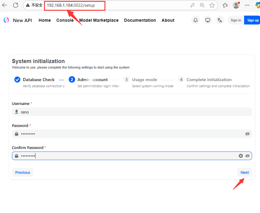Open language translation icon
Viewport: 260px width, 213px height.
pyautogui.click(x=220, y=20)
